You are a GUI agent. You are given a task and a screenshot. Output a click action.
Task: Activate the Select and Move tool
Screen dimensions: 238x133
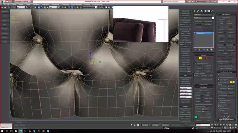(39, 7)
